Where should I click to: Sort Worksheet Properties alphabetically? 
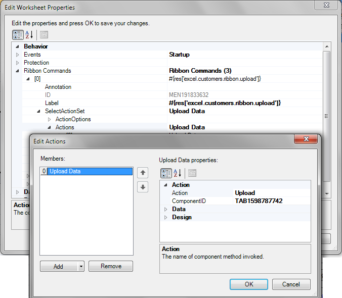[29, 35]
